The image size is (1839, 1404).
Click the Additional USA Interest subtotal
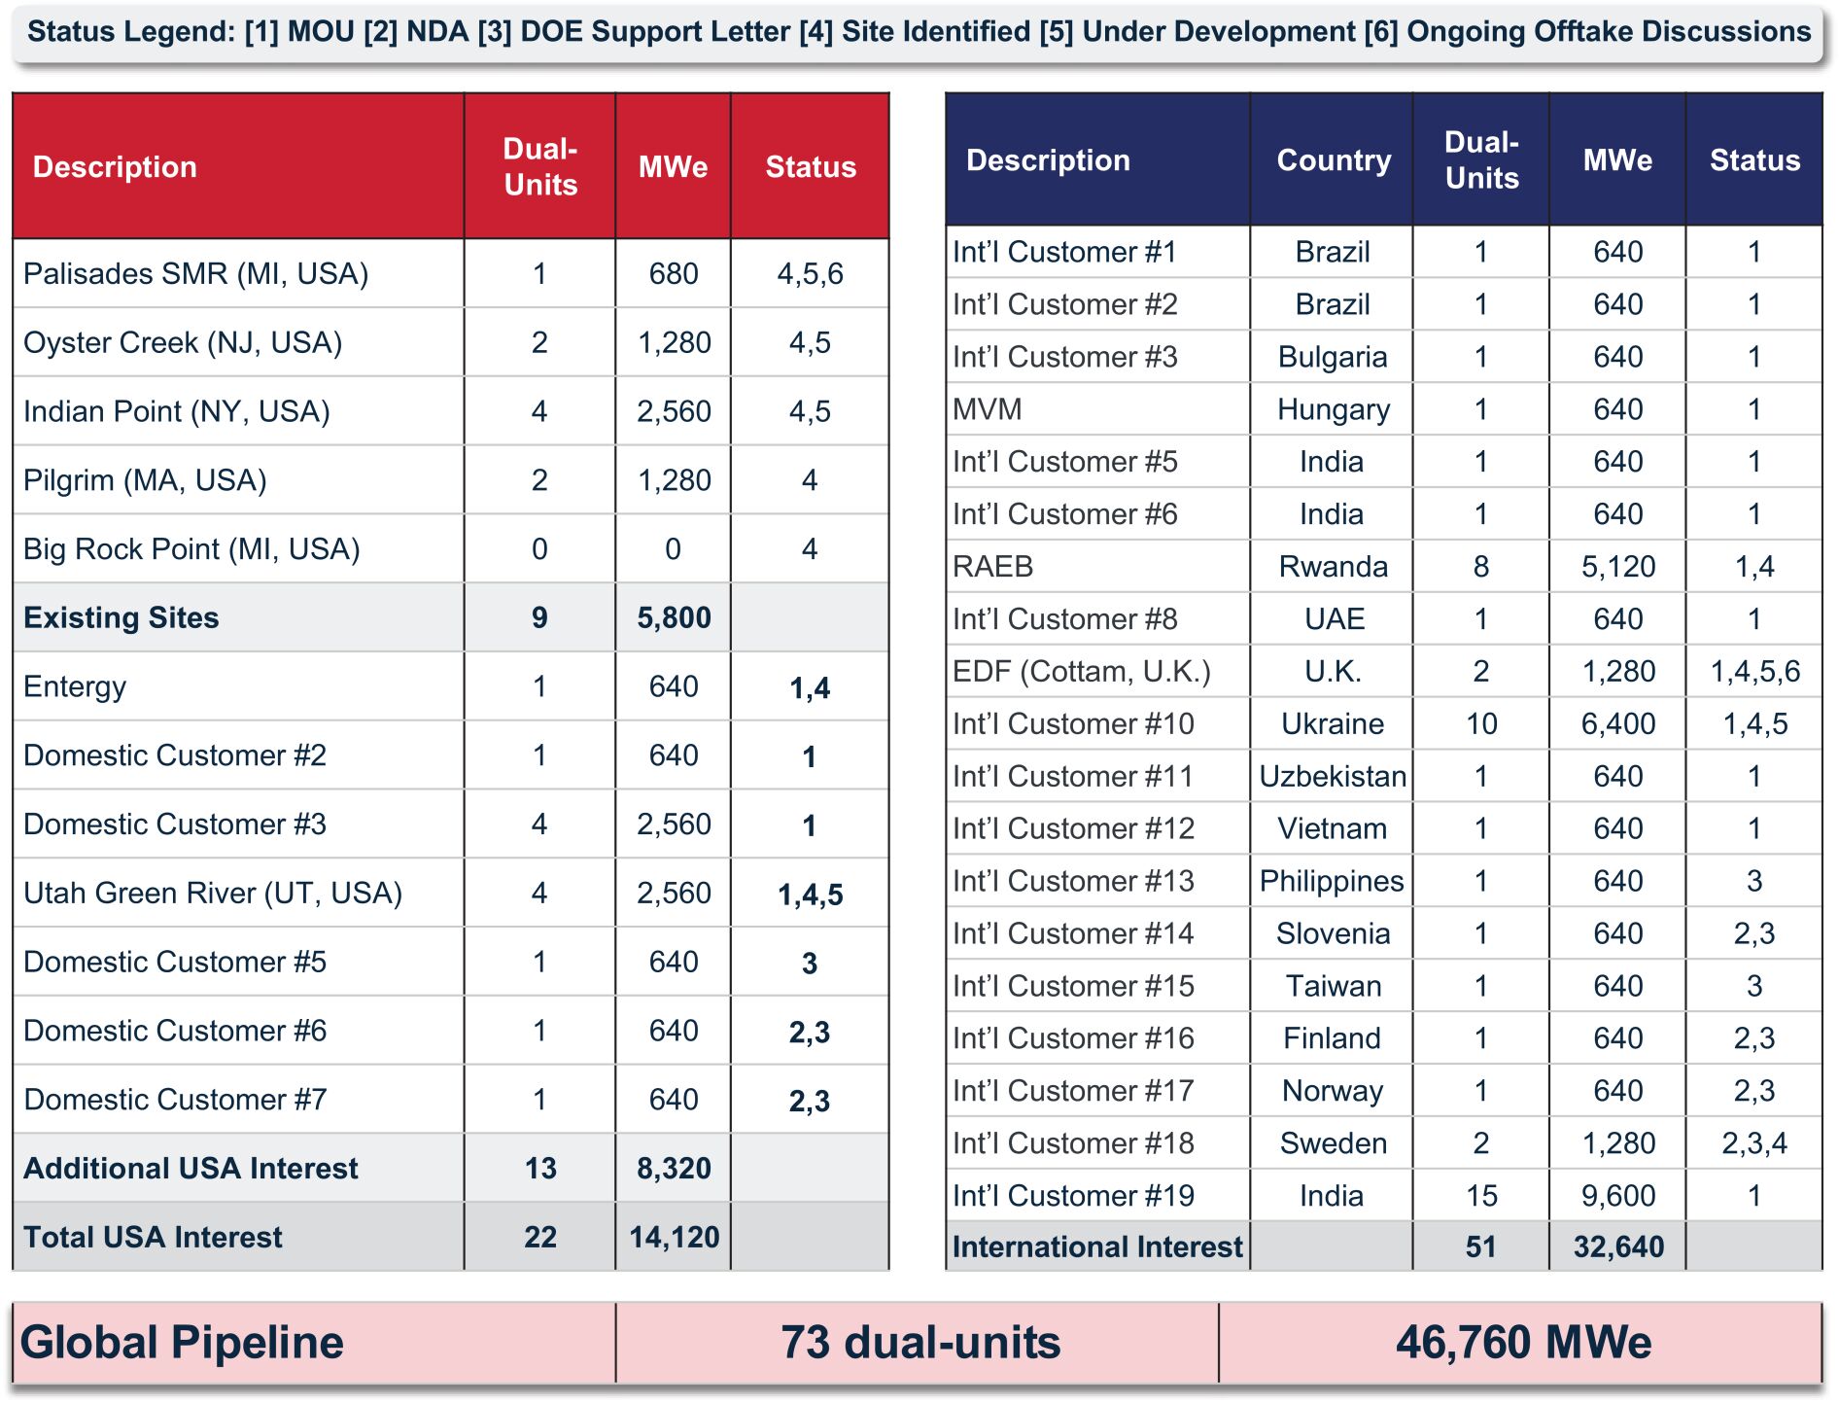pyautogui.click(x=451, y=1168)
